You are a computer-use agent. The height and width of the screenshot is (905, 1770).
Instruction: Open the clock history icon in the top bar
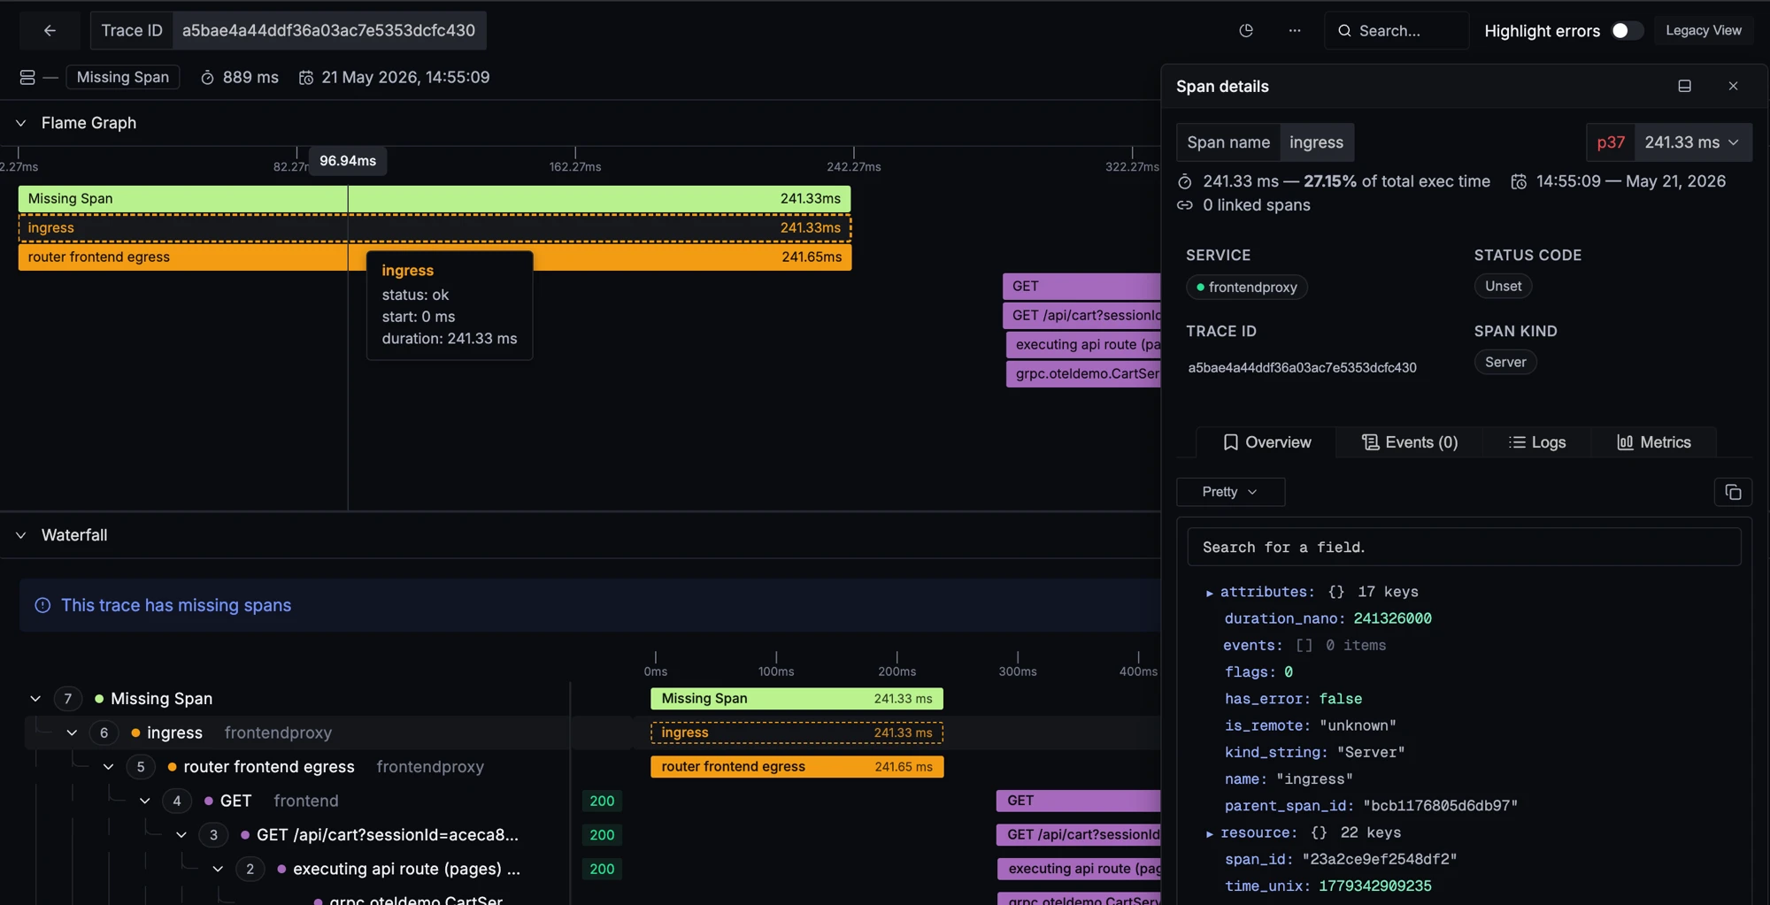tap(1246, 30)
